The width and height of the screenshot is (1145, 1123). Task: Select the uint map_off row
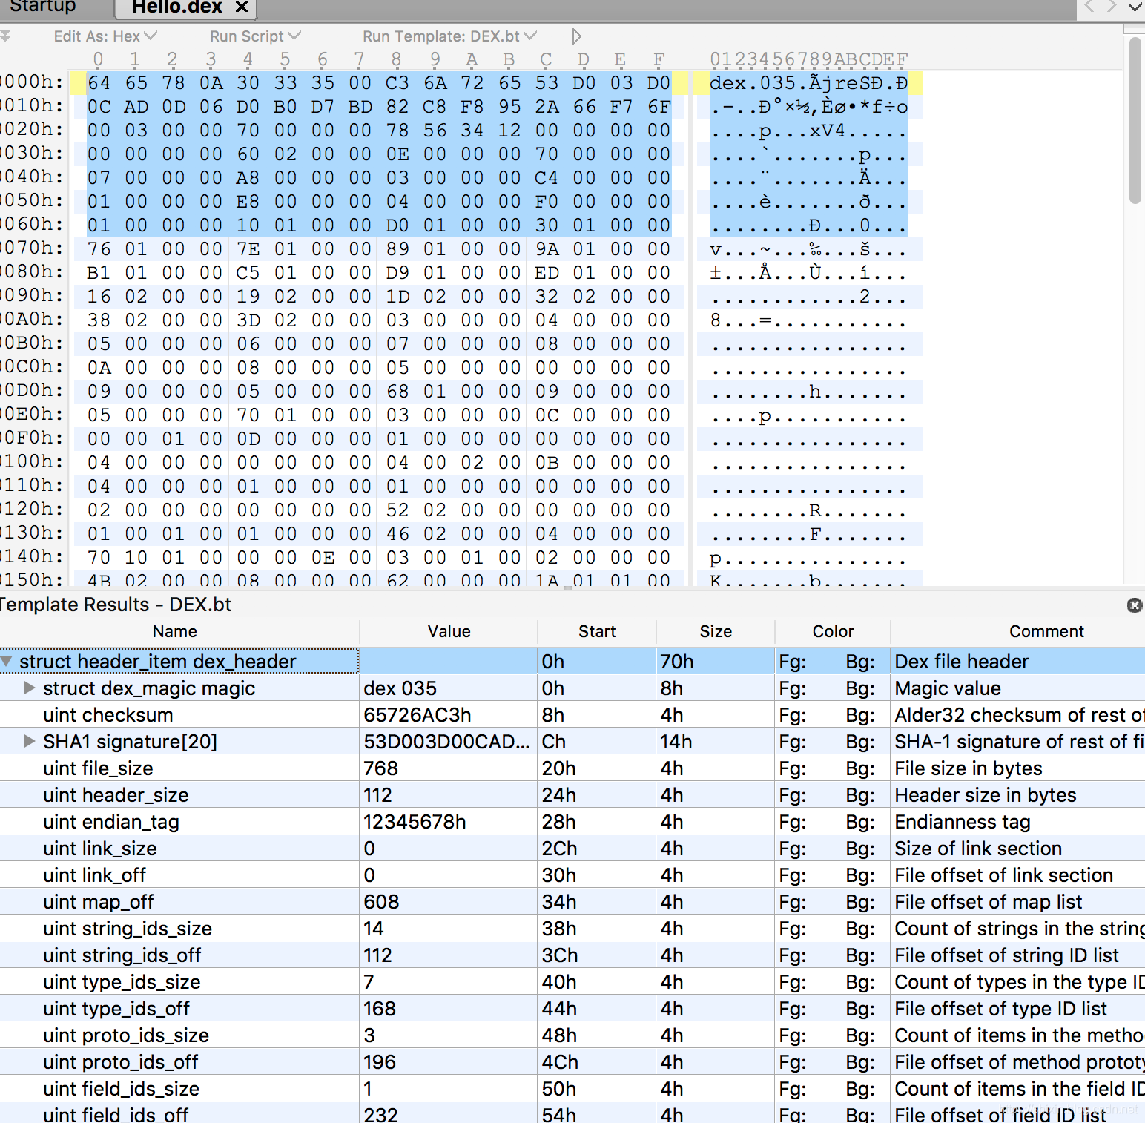pyautogui.click(x=572, y=901)
